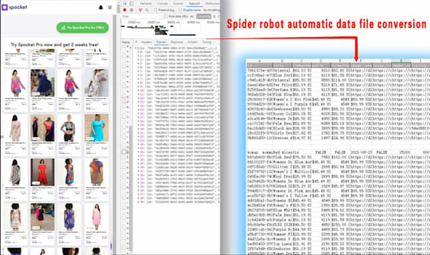Clear the network log

tap(132, 10)
